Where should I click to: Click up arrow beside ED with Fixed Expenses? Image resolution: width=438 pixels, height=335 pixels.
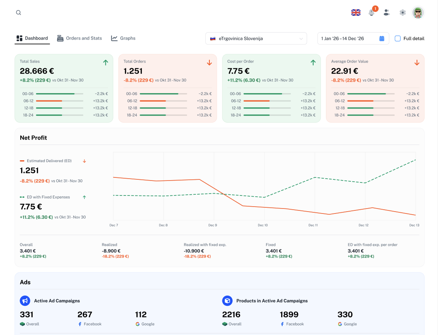[x=84, y=197]
